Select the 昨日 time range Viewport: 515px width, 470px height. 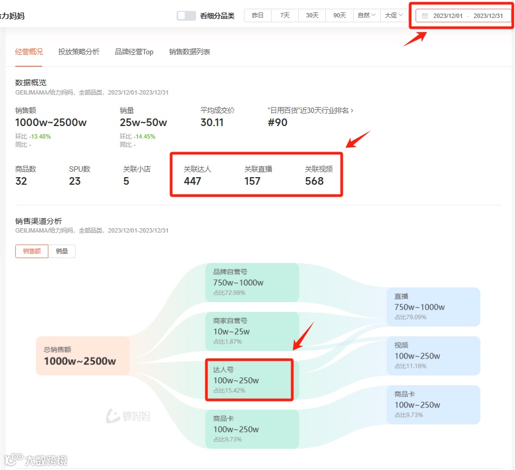[258, 15]
